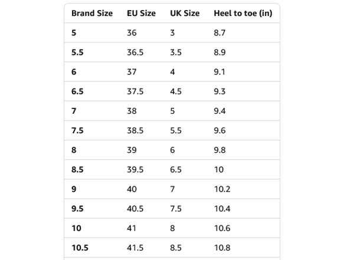Image resolution: width=347 pixels, height=260 pixels.
Task: Click the 9.6 heel to toe value
Action: pos(220,130)
